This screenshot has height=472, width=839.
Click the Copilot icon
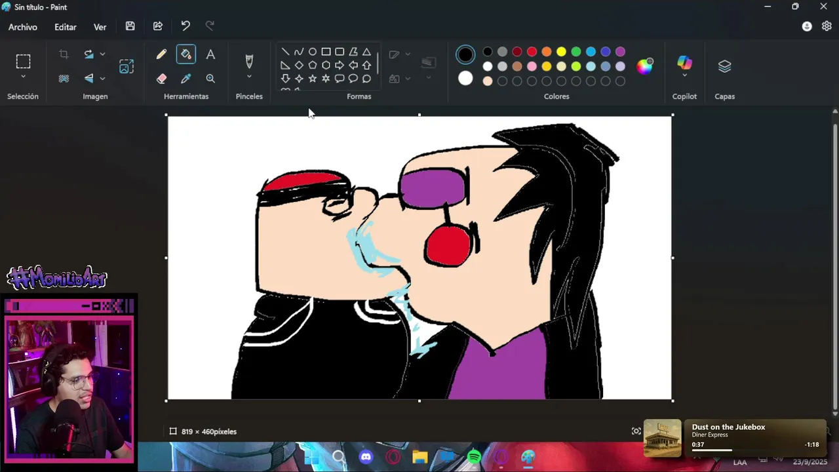[684, 62]
